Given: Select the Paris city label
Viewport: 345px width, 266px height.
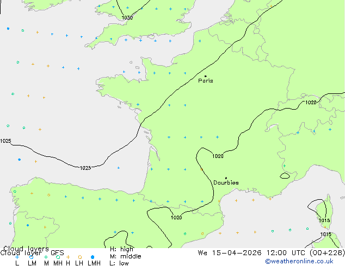Looking at the screenshot, I should [206, 81].
